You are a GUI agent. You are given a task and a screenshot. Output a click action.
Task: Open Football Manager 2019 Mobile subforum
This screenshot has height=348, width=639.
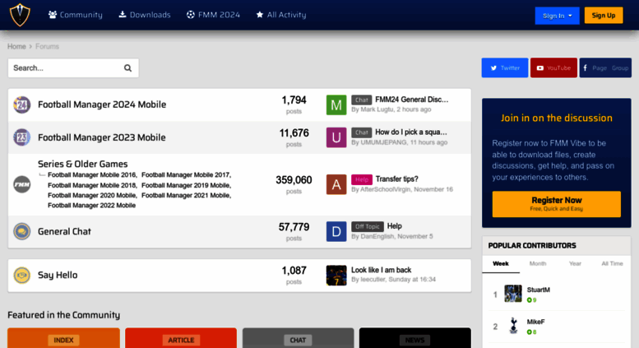tap(186, 185)
